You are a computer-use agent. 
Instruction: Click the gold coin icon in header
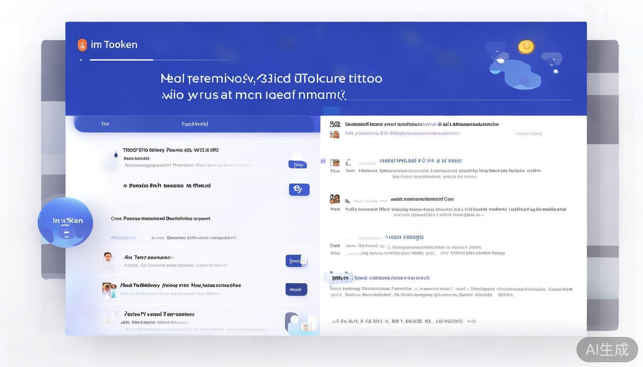tap(526, 46)
